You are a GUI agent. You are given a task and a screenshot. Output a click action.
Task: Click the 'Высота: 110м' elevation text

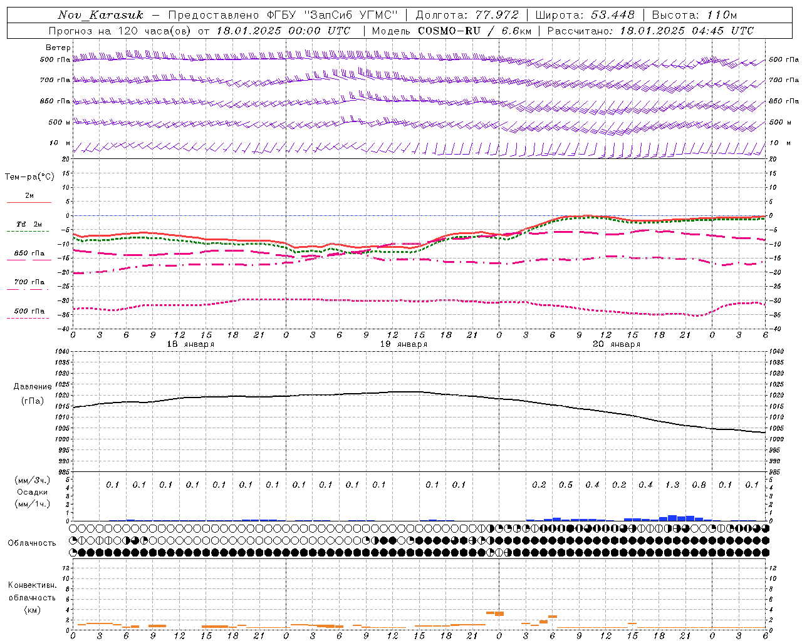(694, 15)
